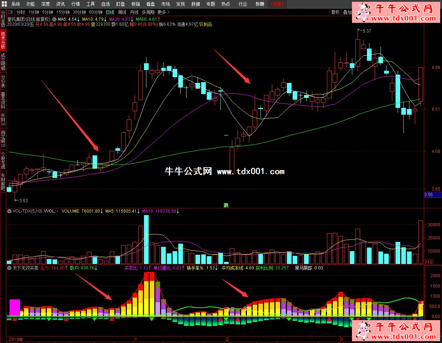
Task: Open the 成交明细 sidebar tab
Action: [3, 61]
